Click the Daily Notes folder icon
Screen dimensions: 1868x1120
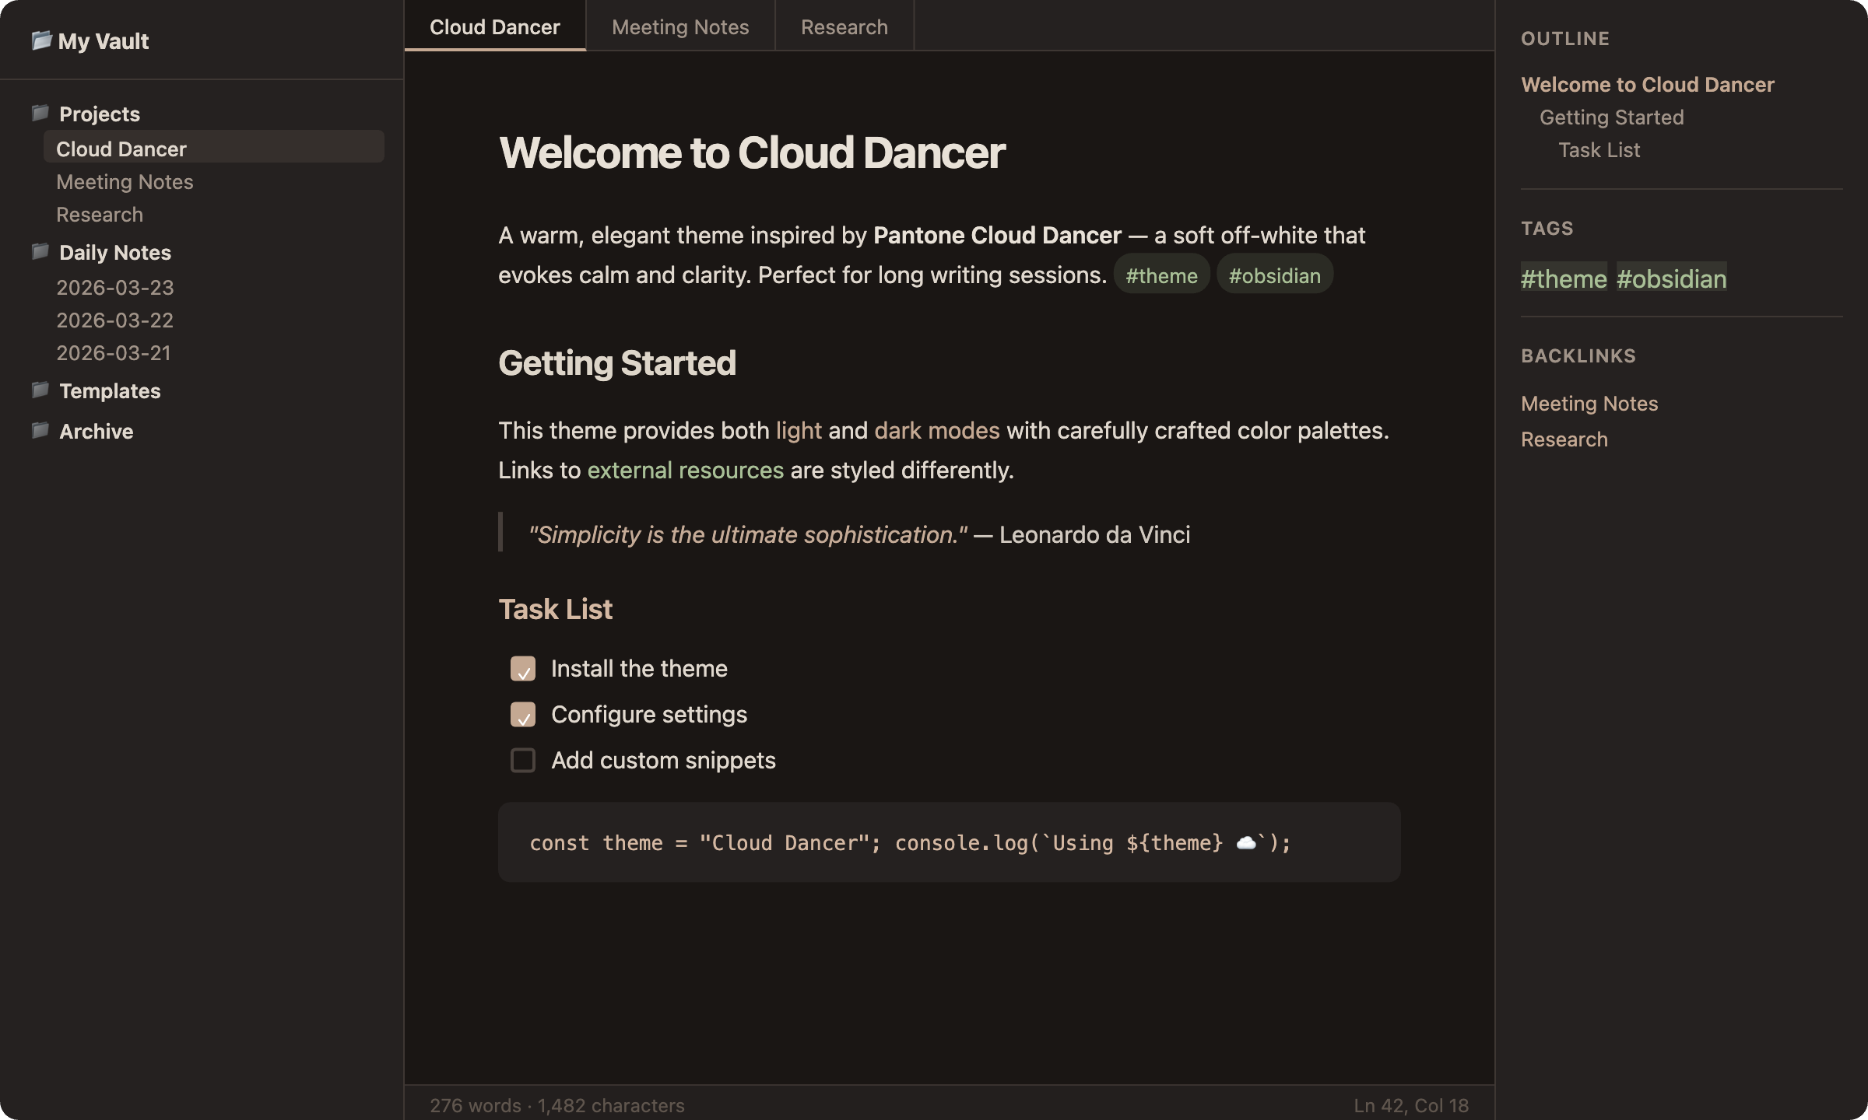click(40, 252)
